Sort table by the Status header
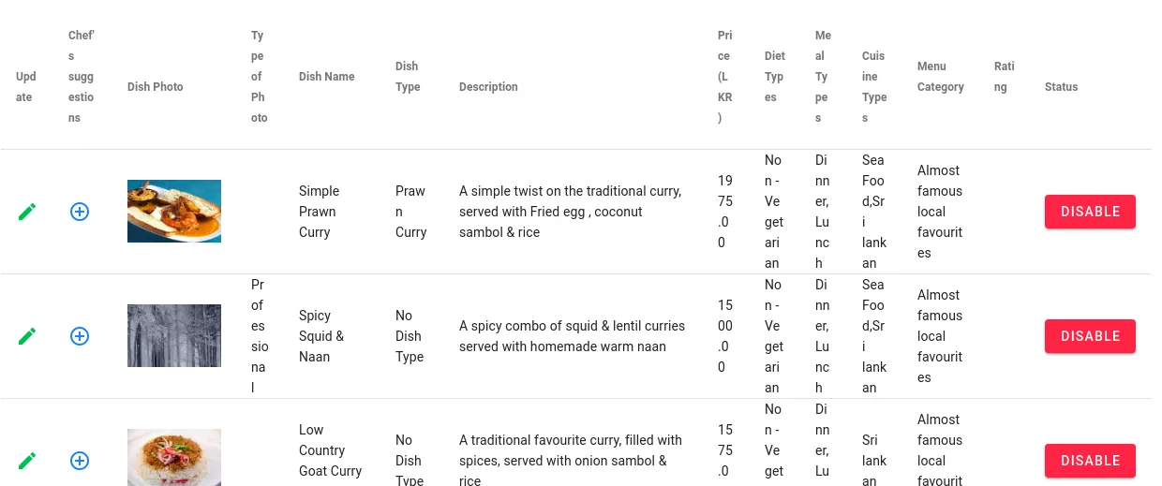Image resolution: width=1162 pixels, height=486 pixels. 1061,87
